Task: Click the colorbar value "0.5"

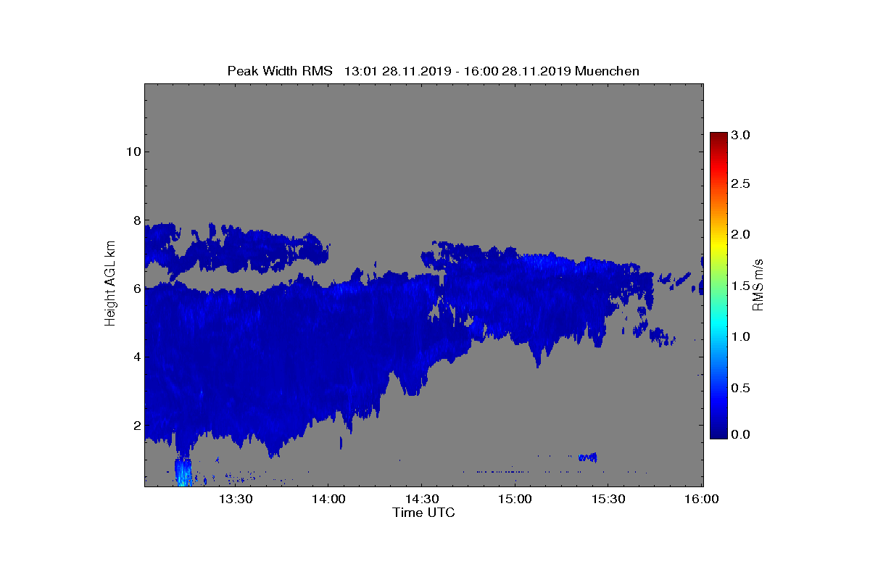Action: [741, 388]
